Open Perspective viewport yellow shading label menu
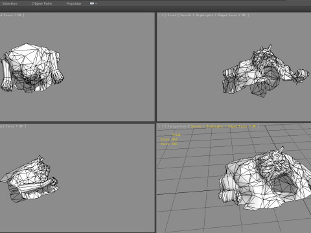The height and width of the screenshot is (233, 311). (224, 126)
